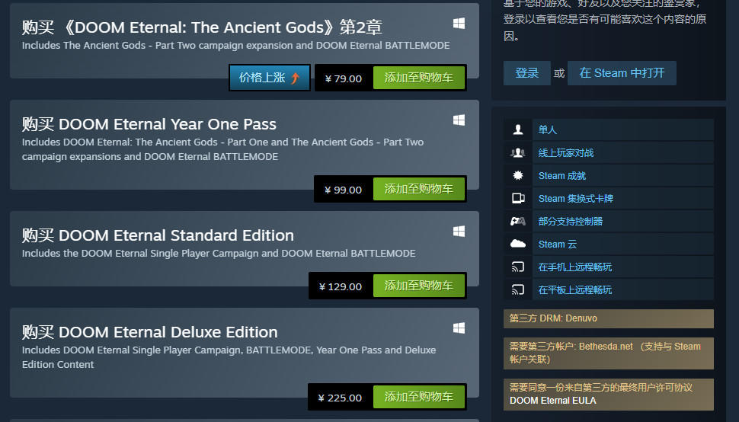Screen dimensions: 739x422
Task: Click the Windows icon on Deluxe Edition
Action: pos(459,328)
